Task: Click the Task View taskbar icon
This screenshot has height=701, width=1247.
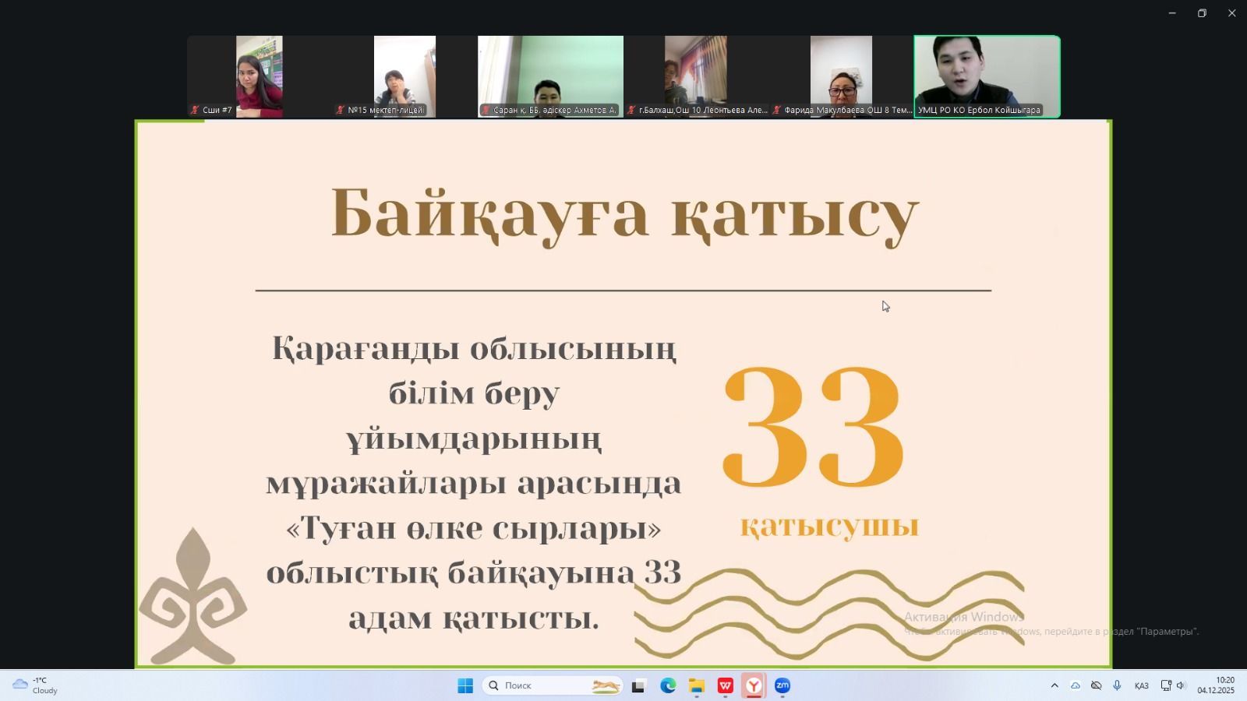Action: [638, 685]
